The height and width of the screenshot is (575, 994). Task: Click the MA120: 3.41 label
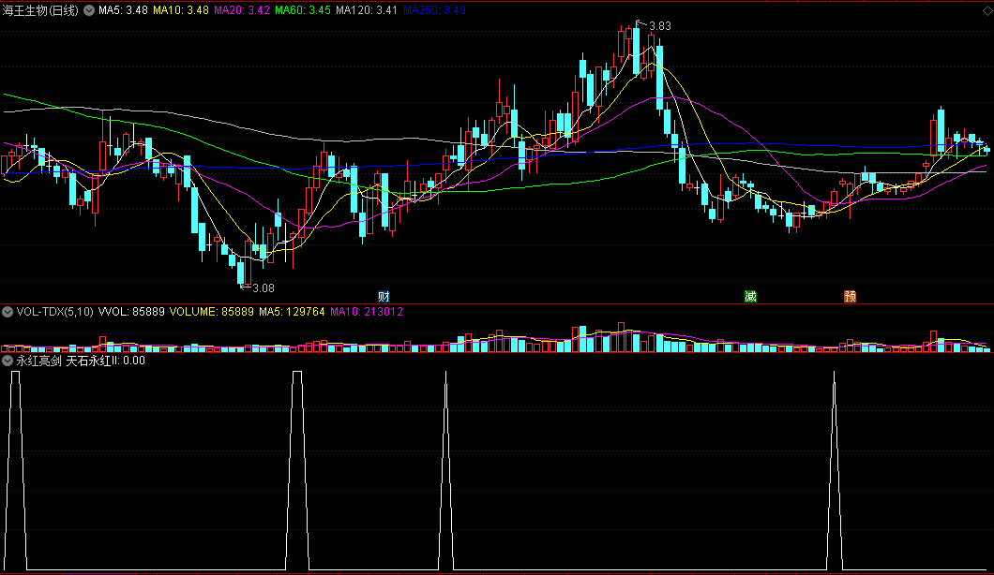pos(367,10)
